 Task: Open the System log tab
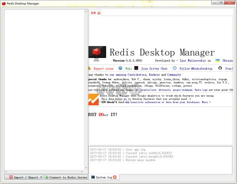click(103, 177)
